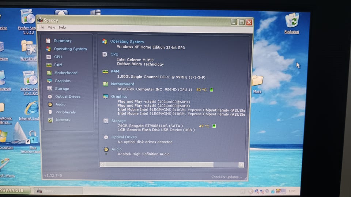Image resolution: width=351 pixels, height=197 pixels.
Task: Click Check for updates link
Action: tap(227, 177)
